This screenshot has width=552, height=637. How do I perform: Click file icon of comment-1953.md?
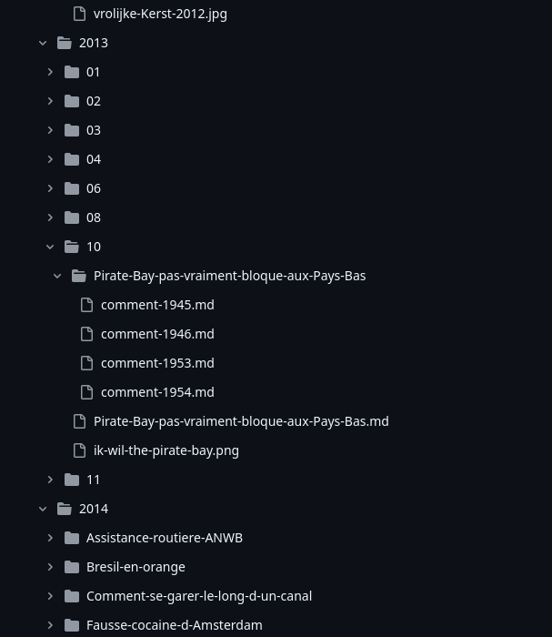click(87, 363)
